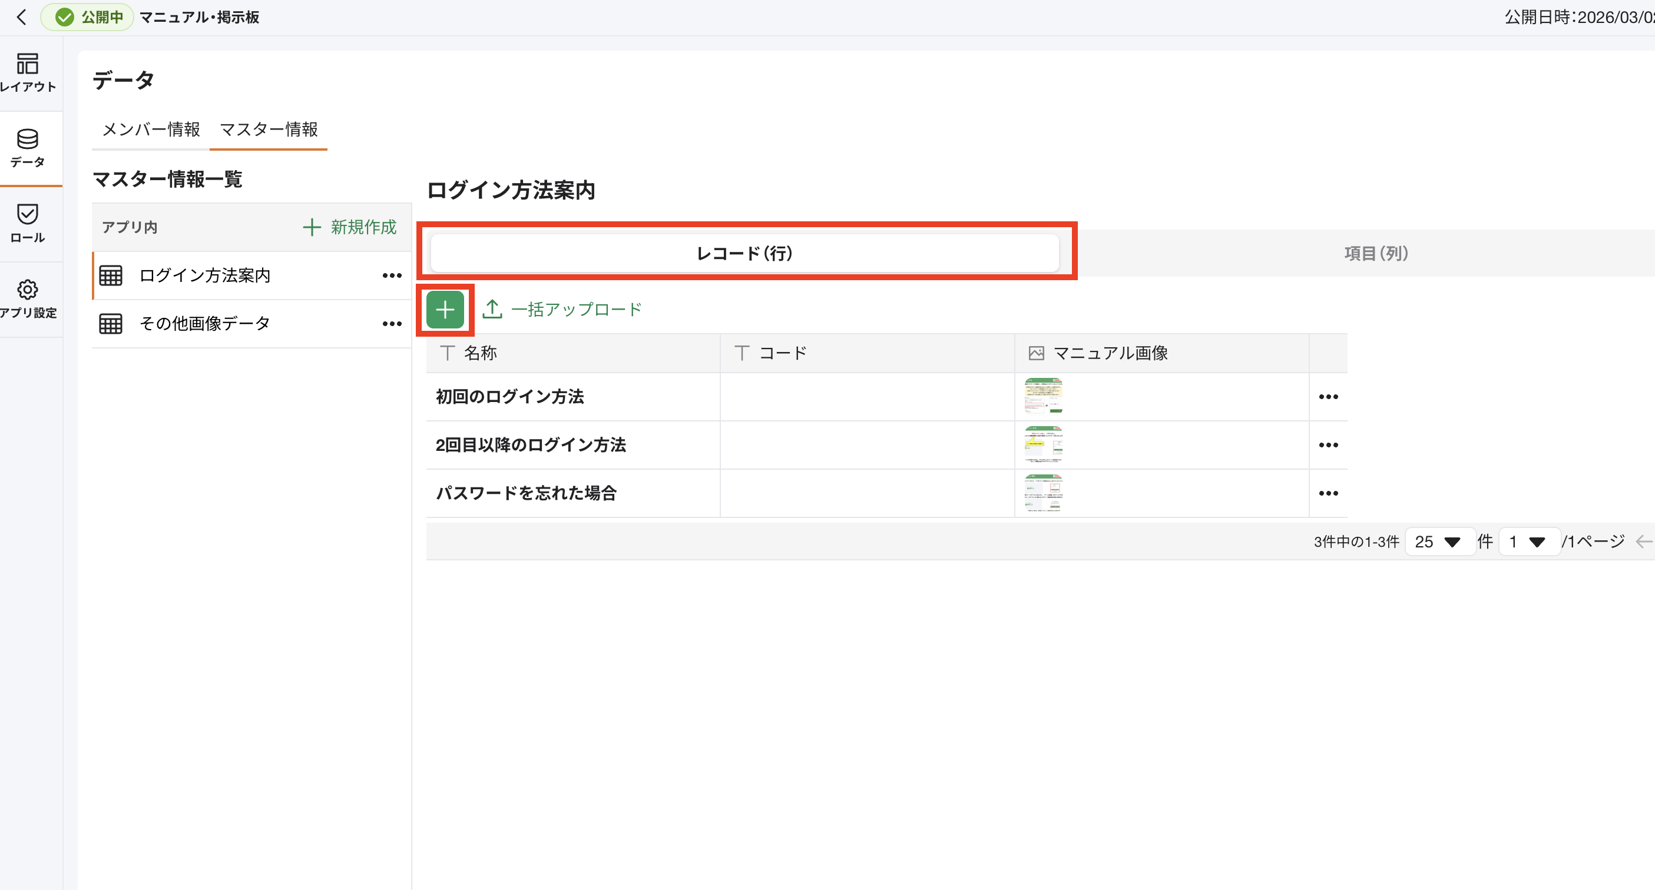Click the back arrow at top left
The width and height of the screenshot is (1655, 890).
22,17
